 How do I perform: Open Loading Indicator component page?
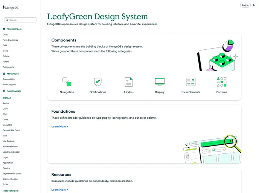(11, 152)
